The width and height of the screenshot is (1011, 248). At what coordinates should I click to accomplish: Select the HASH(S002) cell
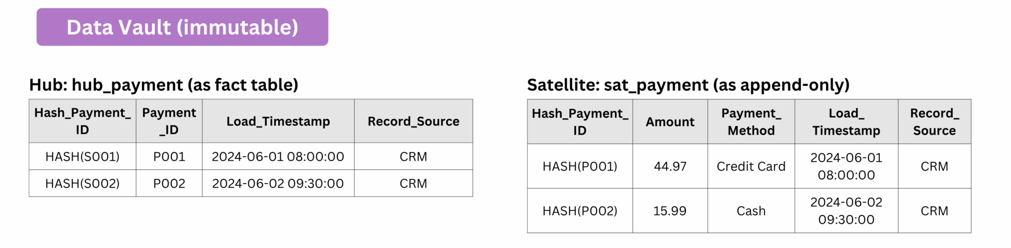pos(83,183)
